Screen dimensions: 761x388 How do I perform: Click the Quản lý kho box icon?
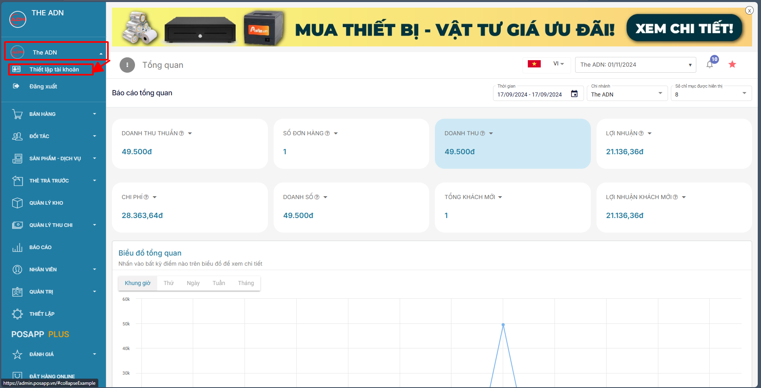pyautogui.click(x=17, y=203)
